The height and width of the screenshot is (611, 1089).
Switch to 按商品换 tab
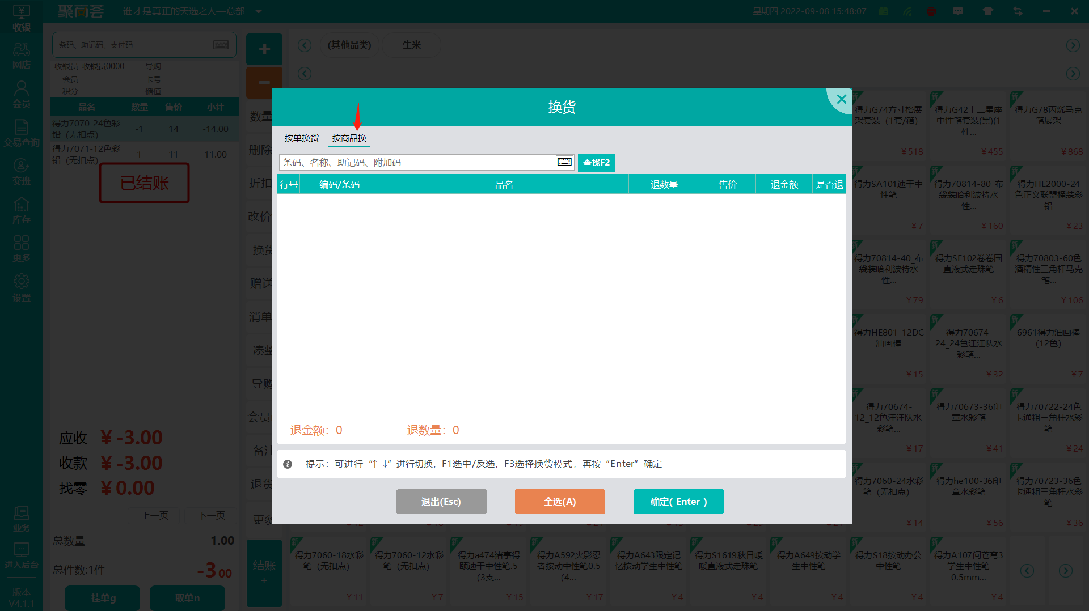[349, 138]
